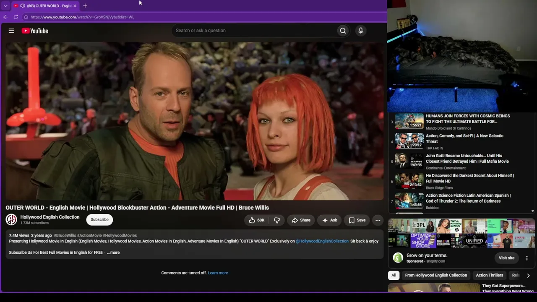Viewport: 537px width, 302px height.
Task: Click the 60K like count
Action: 261,220
